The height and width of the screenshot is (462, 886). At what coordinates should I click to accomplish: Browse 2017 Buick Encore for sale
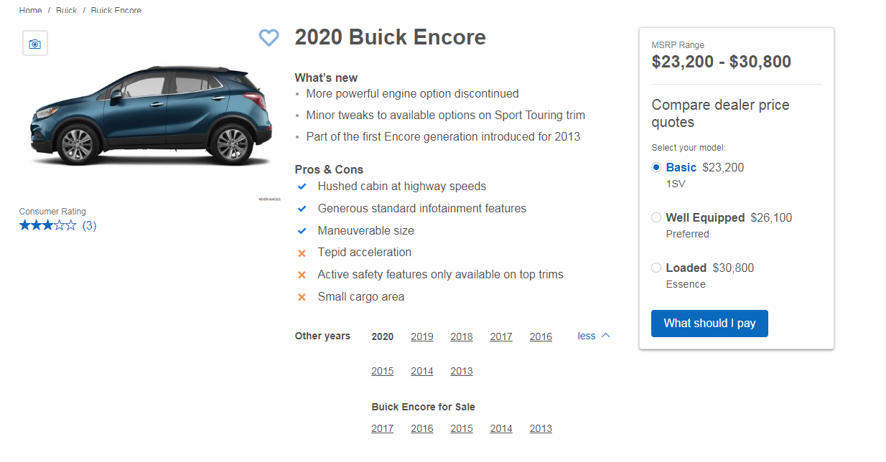382,429
